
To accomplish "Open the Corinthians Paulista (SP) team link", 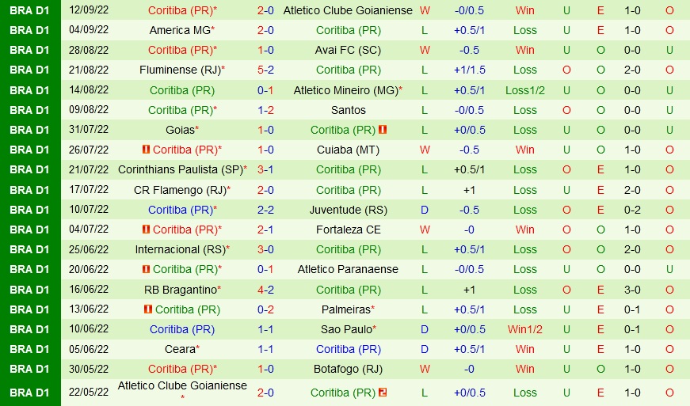I will [180, 169].
